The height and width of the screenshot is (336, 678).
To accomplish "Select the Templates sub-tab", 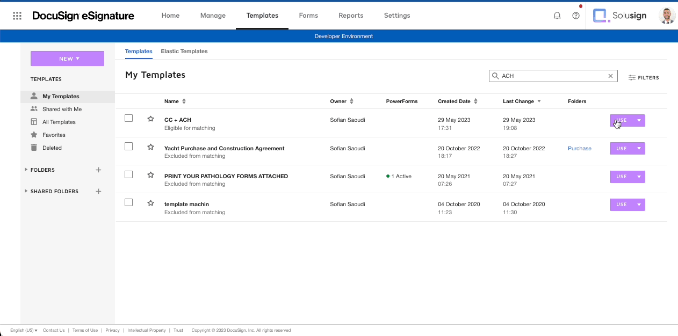I will 139,52.
